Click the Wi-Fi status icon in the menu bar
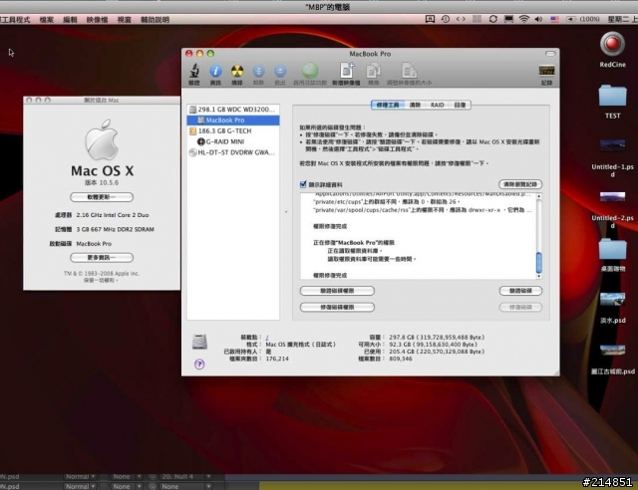638x490 pixels. [524, 19]
